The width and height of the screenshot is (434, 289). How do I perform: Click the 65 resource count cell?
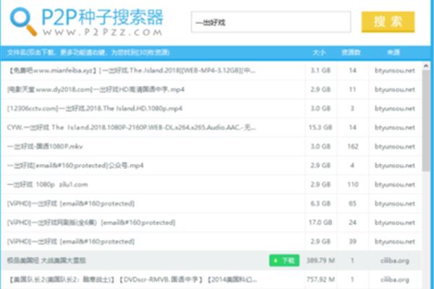pyautogui.click(x=352, y=204)
